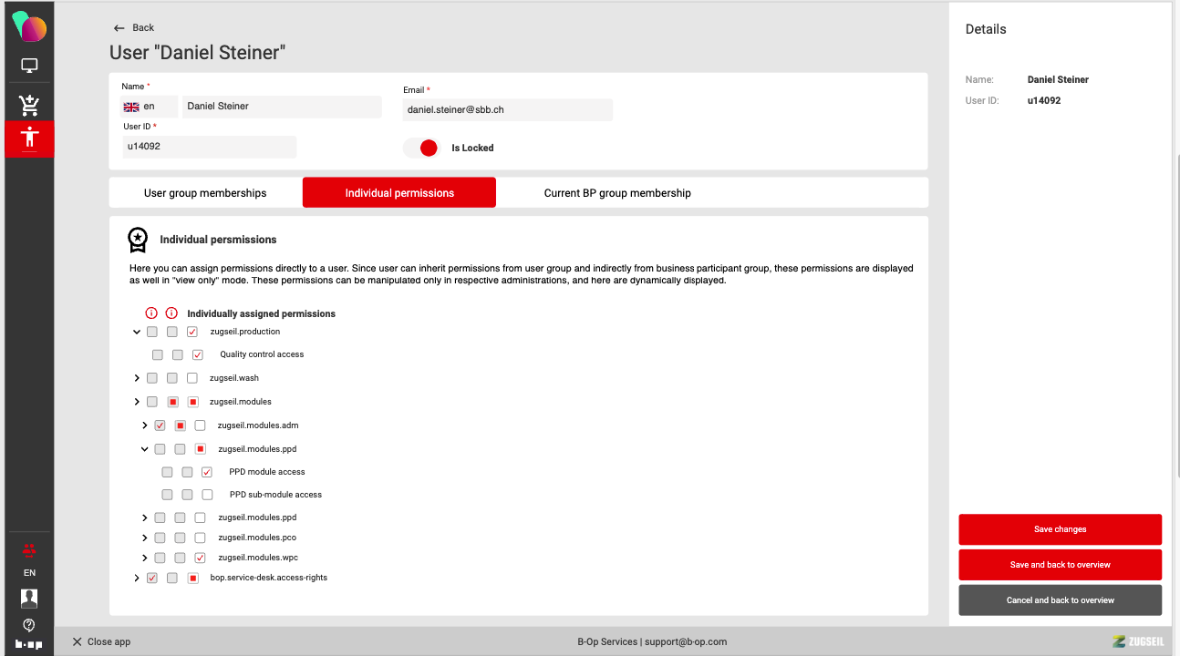Open the help question mark icon
Image resolution: width=1180 pixels, height=656 pixels.
coord(29,625)
